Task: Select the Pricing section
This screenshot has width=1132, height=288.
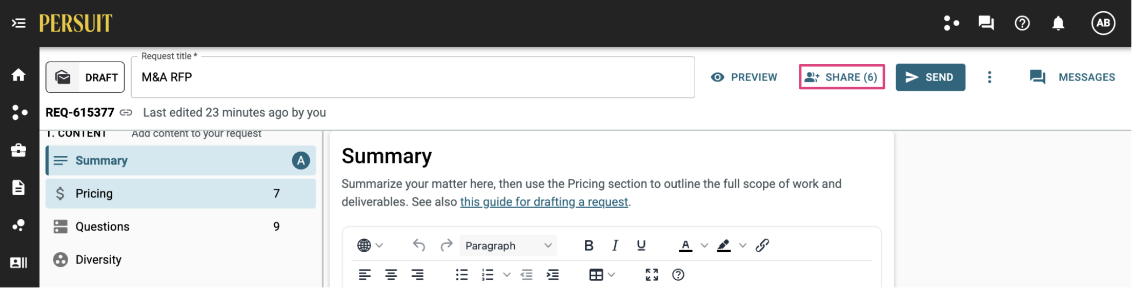Action: click(180, 193)
